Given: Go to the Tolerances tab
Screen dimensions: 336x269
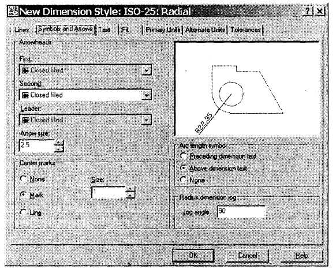Looking at the screenshot, I should (x=245, y=30).
